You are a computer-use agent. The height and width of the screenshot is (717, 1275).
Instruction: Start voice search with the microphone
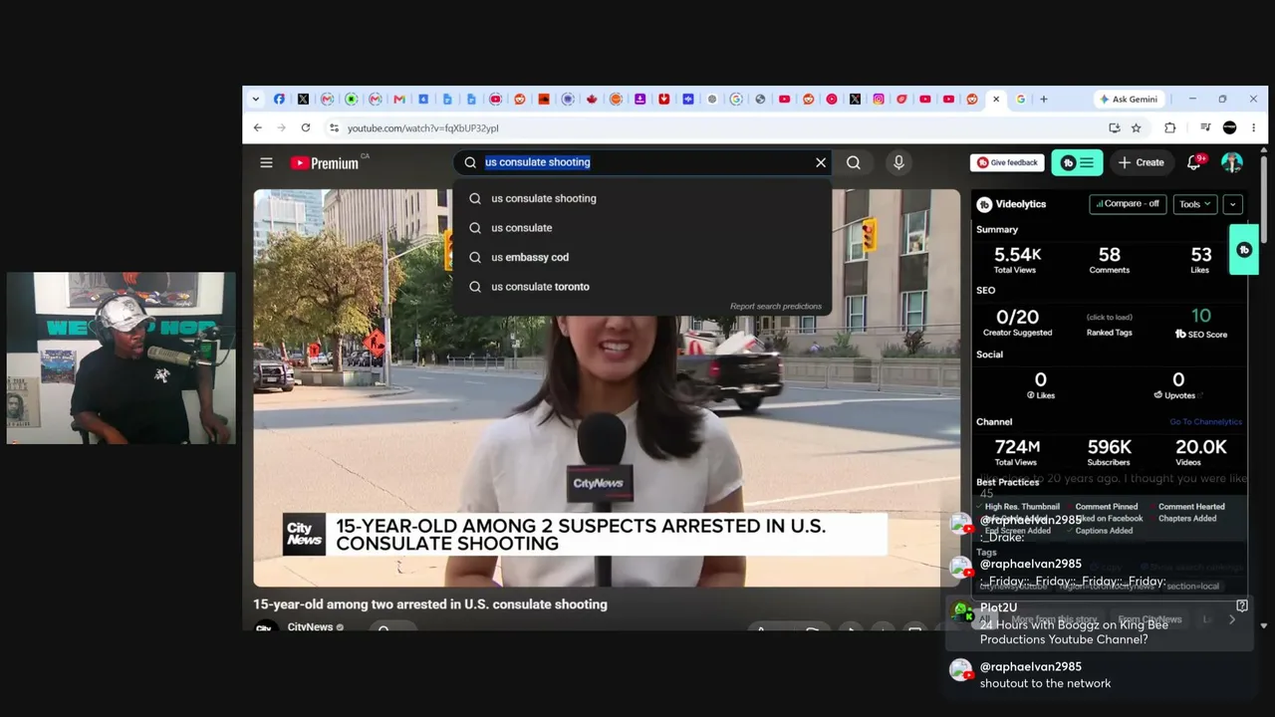click(898, 162)
